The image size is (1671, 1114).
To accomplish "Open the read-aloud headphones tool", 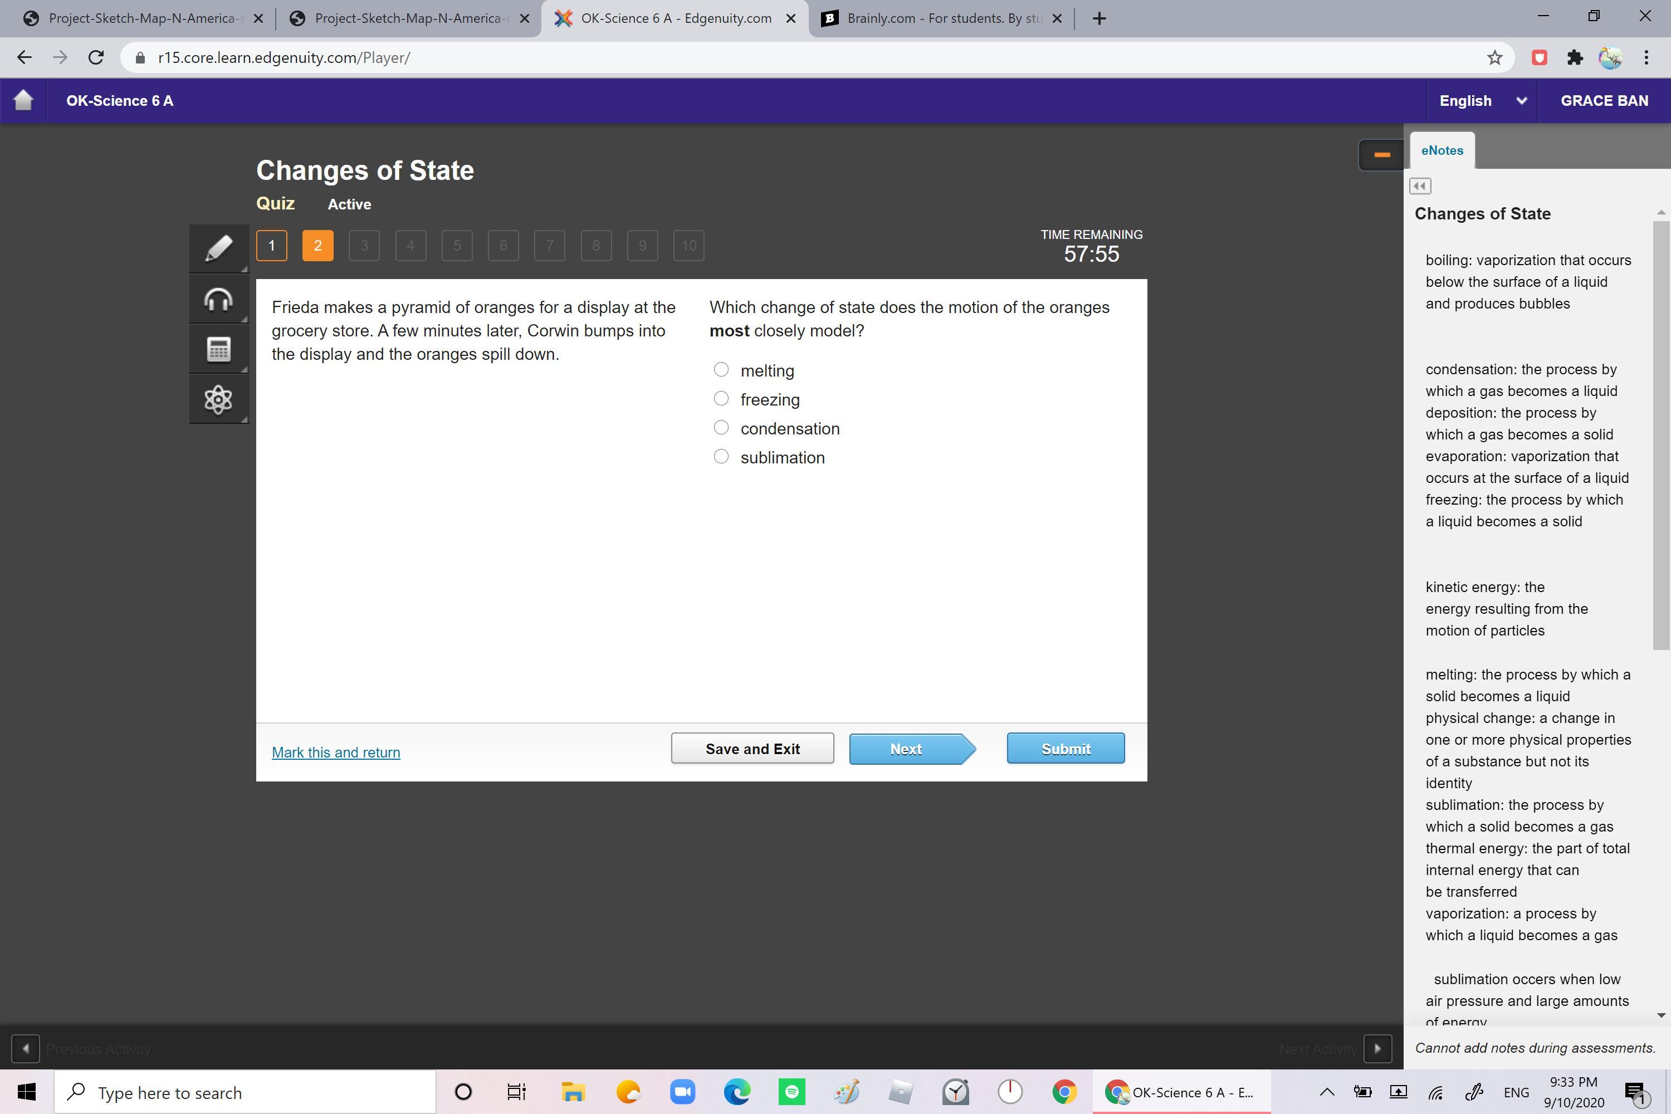I will click(218, 299).
